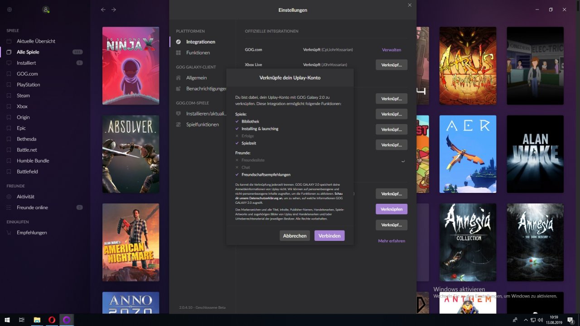Open Absolver game cover
Image resolution: width=580 pixels, height=326 pixels.
pyautogui.click(x=130, y=154)
